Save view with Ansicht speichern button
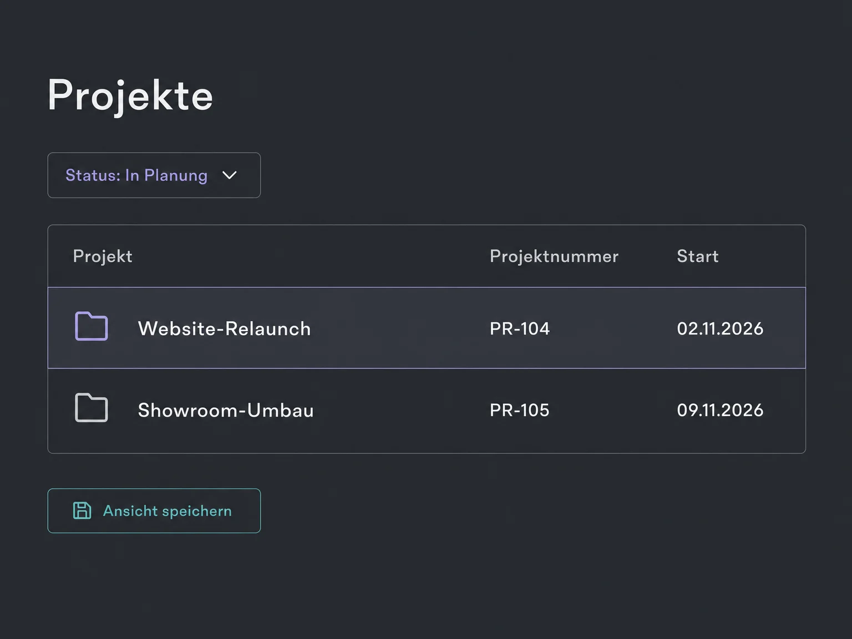The width and height of the screenshot is (852, 639). [154, 511]
